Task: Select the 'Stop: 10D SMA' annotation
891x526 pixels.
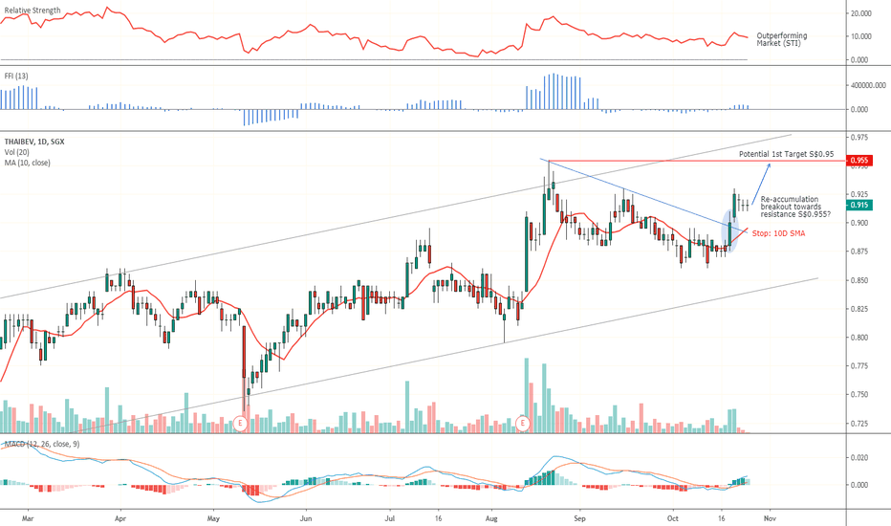Action: coord(778,233)
